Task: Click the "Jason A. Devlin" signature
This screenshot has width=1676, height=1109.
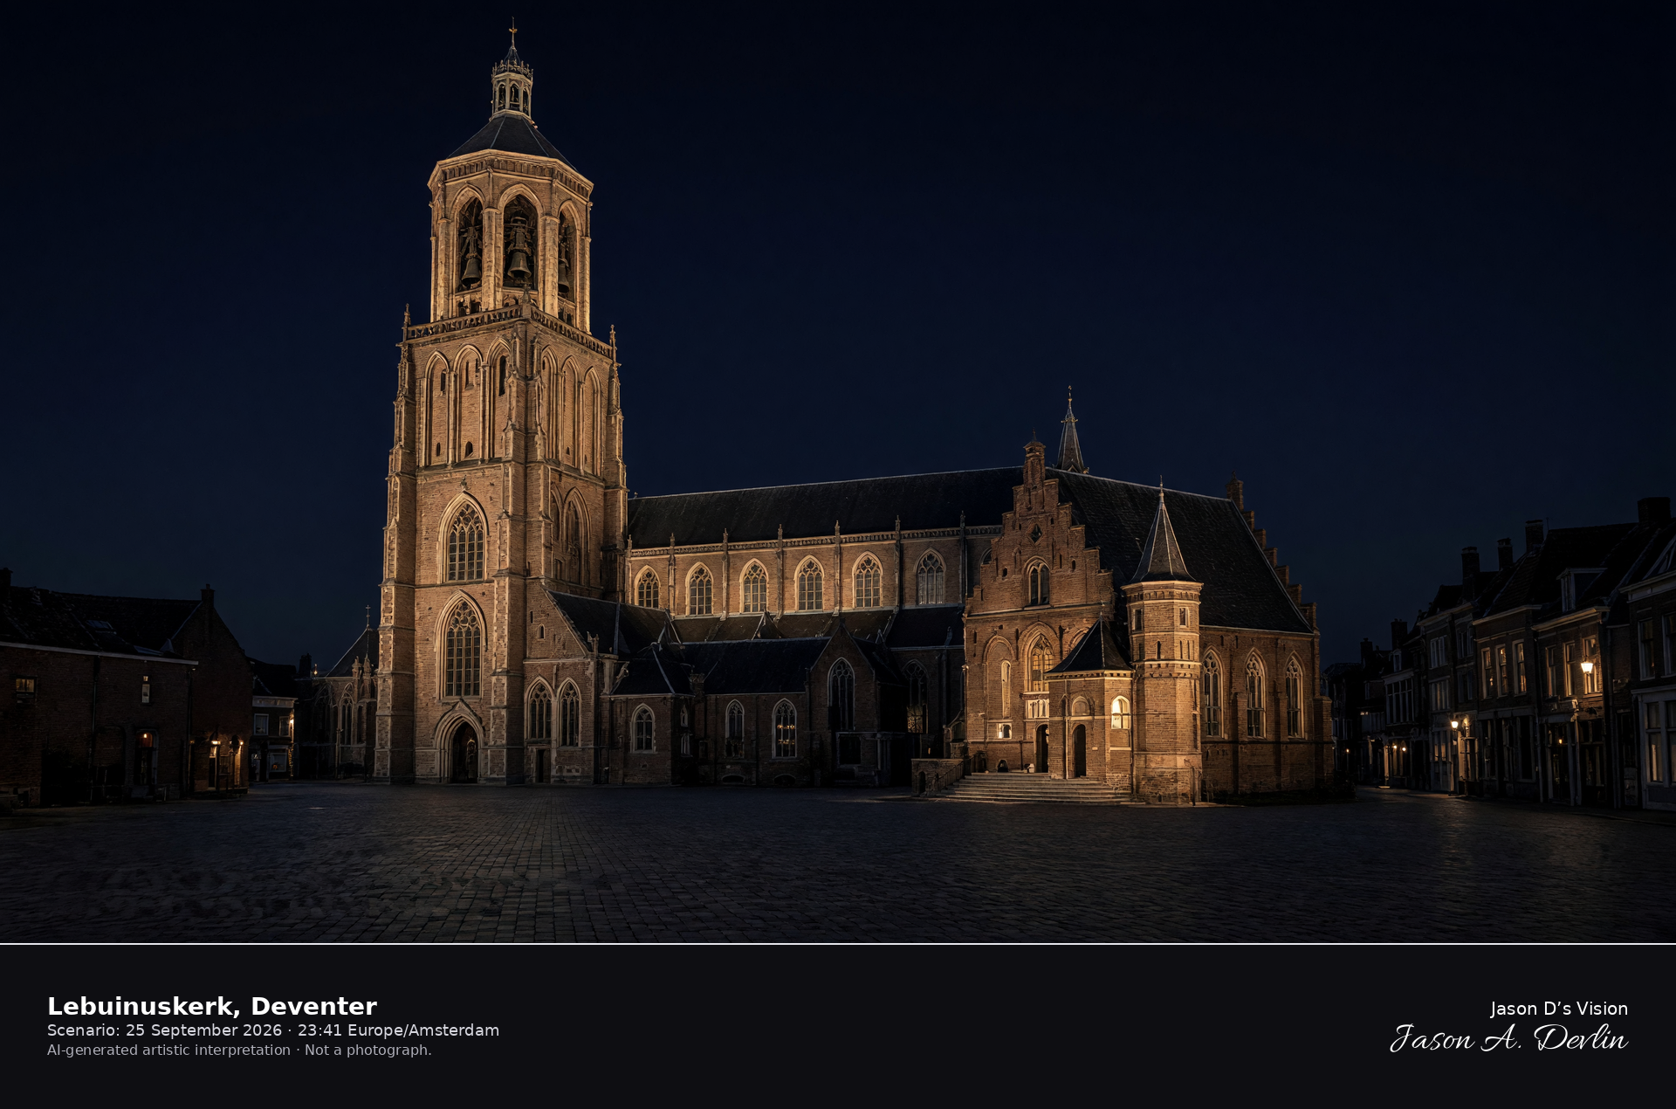Action: [1508, 1038]
